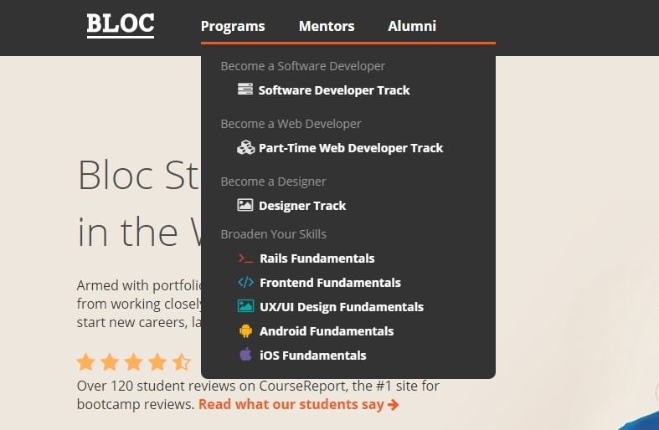The image size is (659, 430).
Task: Follow the "Read what our students say" link
Action: click(298, 405)
